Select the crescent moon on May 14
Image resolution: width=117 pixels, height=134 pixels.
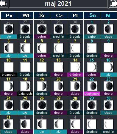(75, 67)
